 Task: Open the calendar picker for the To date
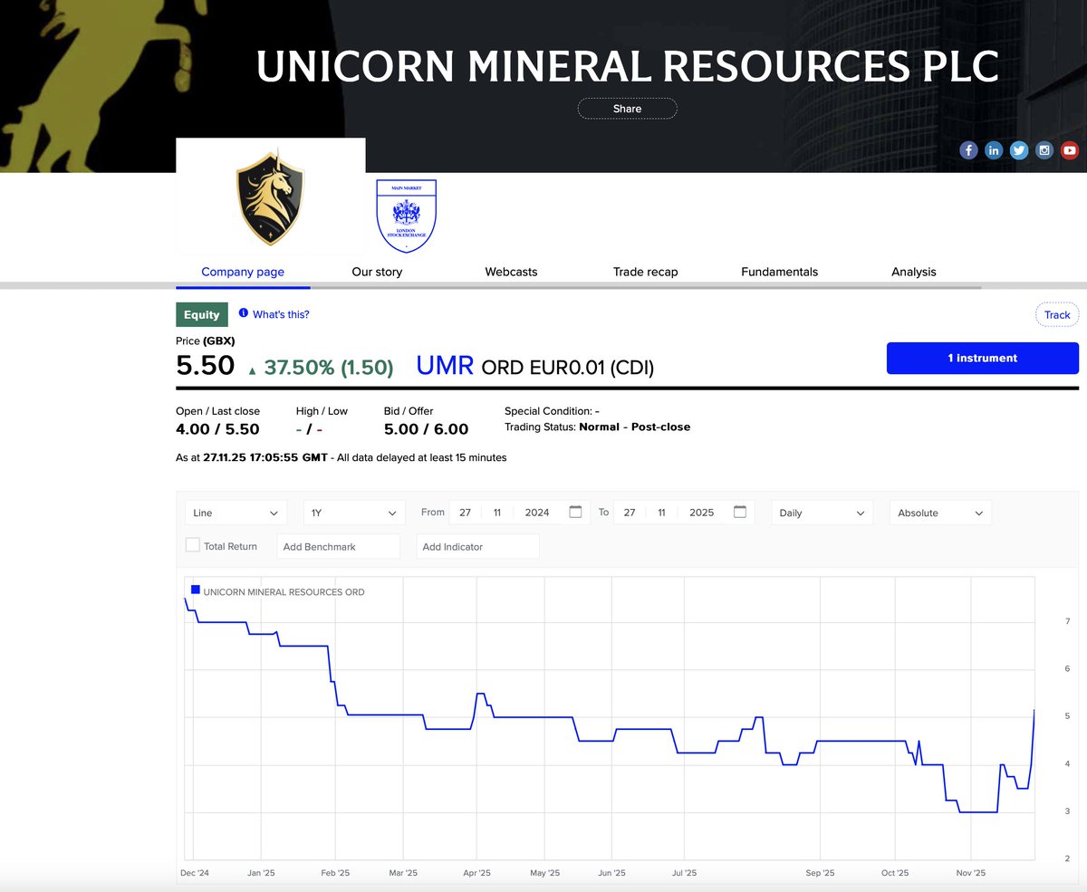740,512
